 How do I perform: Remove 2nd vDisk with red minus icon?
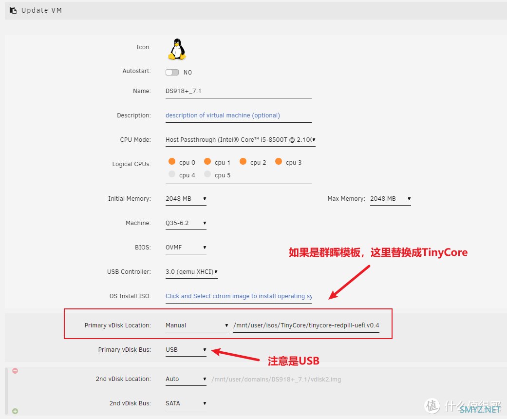pos(15,371)
